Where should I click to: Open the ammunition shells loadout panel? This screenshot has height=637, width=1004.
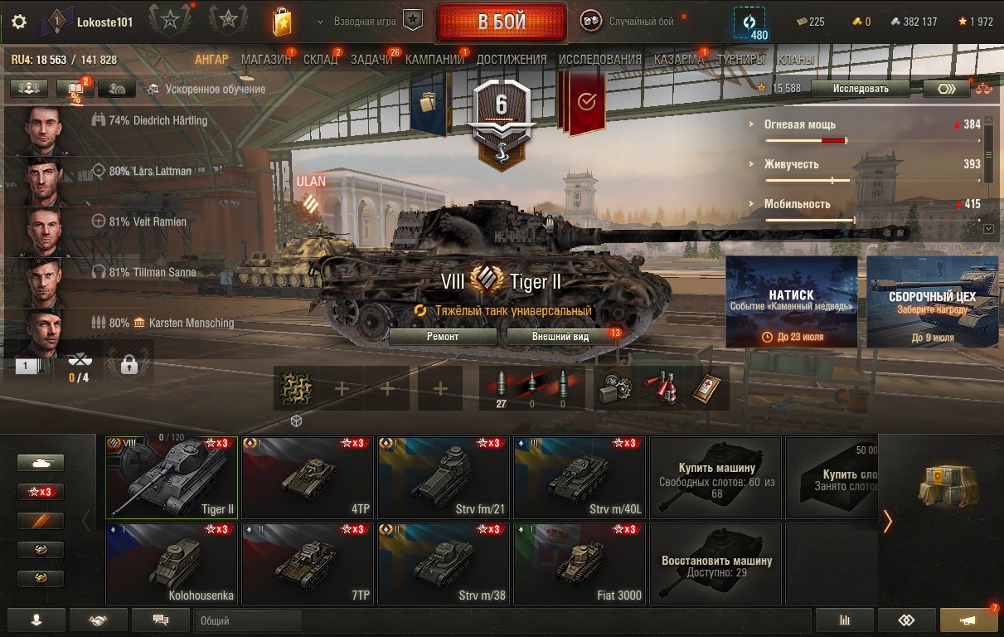coord(532,388)
